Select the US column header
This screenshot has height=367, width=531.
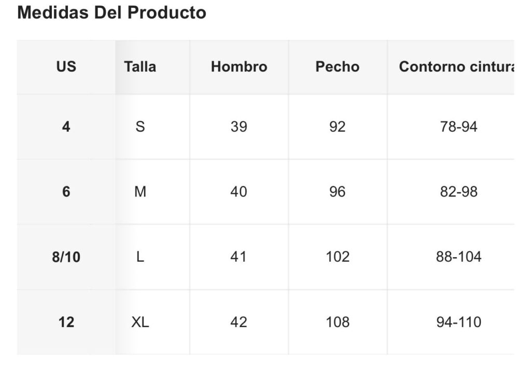pos(66,67)
